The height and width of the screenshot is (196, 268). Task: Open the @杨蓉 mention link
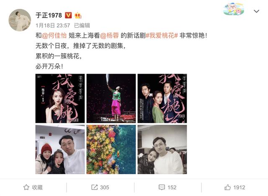(109, 36)
